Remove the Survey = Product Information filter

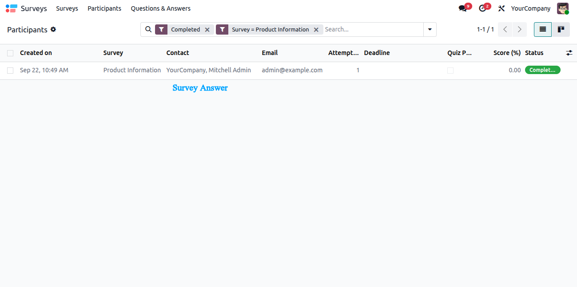[x=316, y=30]
